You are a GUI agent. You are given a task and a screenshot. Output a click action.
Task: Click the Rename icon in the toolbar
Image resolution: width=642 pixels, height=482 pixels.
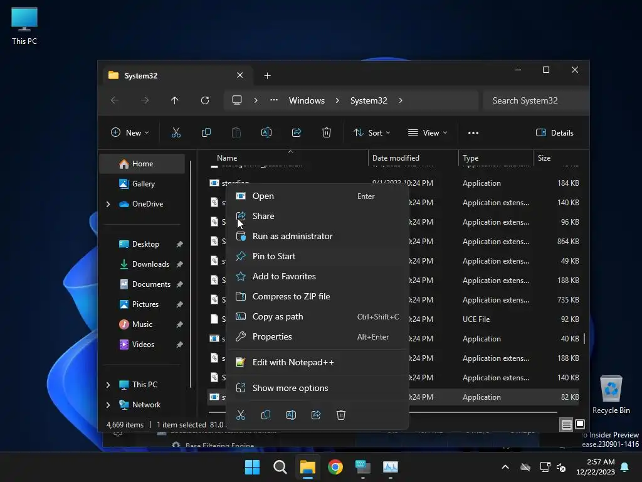coord(266,132)
